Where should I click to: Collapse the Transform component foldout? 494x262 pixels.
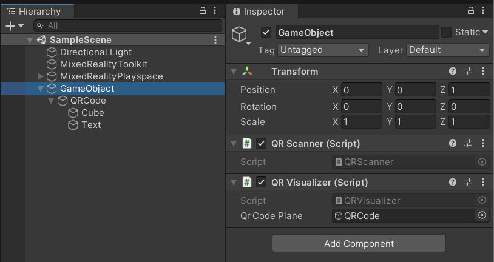234,72
